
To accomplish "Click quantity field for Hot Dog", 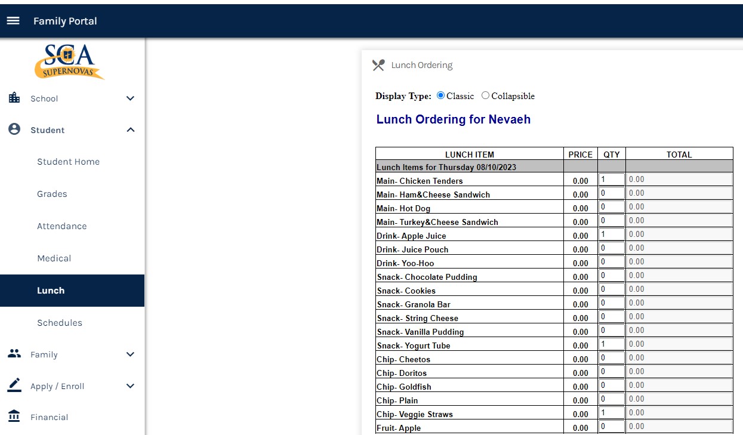I will pyautogui.click(x=612, y=206).
